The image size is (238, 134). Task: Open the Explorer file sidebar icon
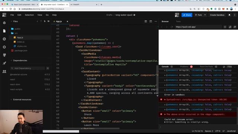4,31
